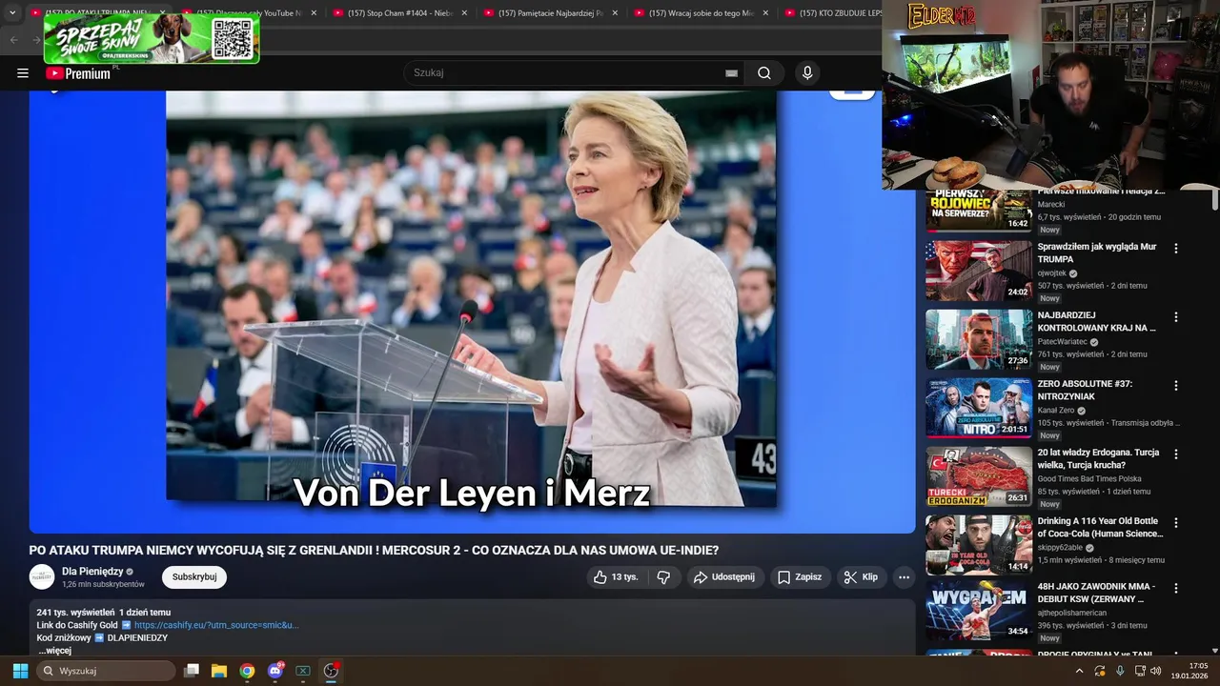Subscribe to Dla Pieniędzy channel

[194, 577]
